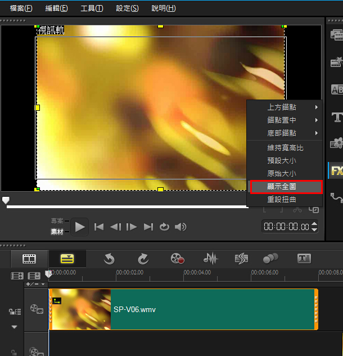343x356 pixels.
Task: Switch to Timeline view
Action: click(x=67, y=259)
